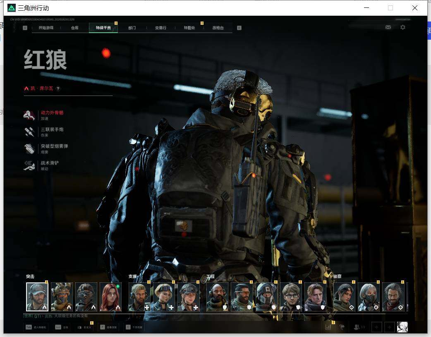431x337 pixels.
Task: Click the Tab key hint button
Action: [x=36, y=327]
